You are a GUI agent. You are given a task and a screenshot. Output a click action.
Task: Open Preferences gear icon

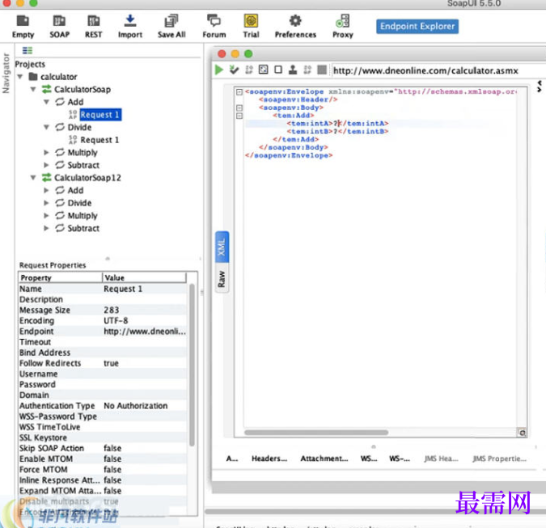click(x=295, y=27)
